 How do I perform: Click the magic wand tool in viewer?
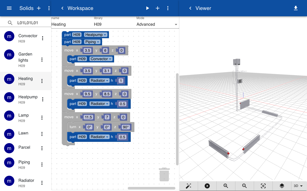[x=189, y=186]
